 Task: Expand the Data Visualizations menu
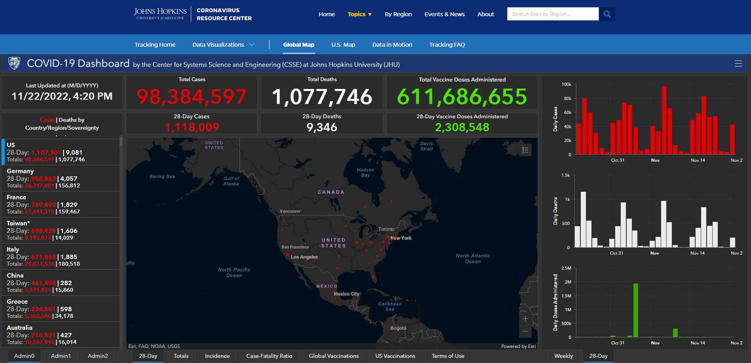tap(223, 45)
